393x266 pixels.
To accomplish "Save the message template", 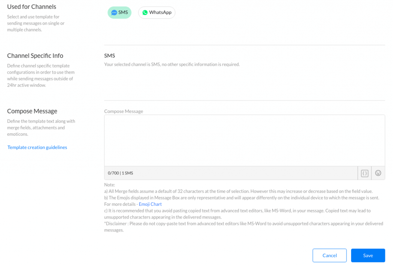I will [x=368, y=255].
